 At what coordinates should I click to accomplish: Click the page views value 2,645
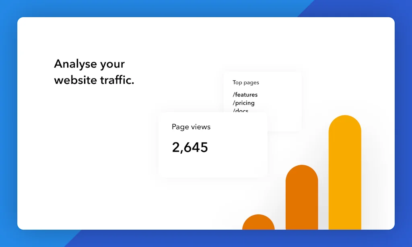pyautogui.click(x=190, y=147)
